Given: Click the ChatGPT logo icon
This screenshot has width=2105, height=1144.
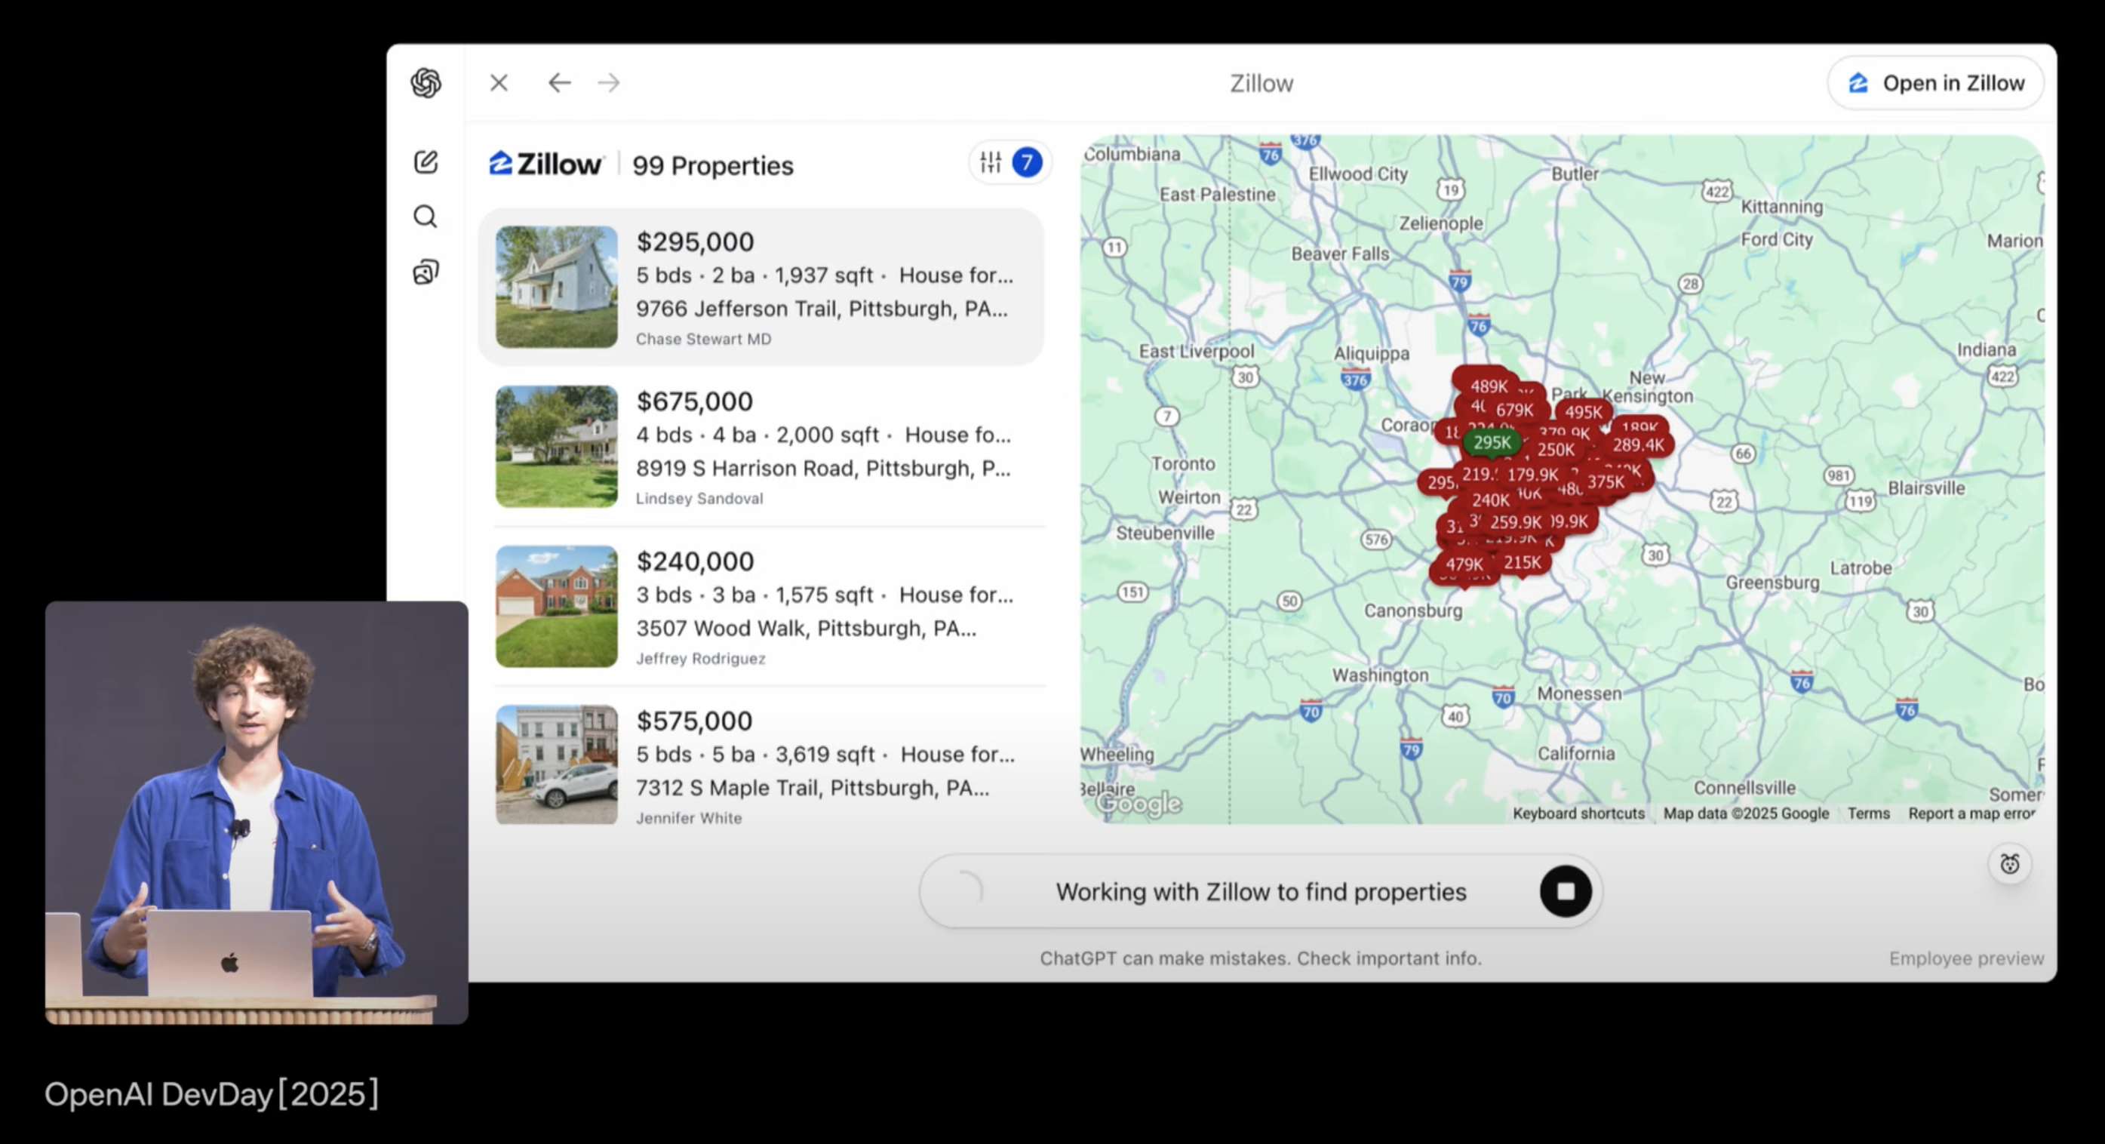Looking at the screenshot, I should pyautogui.click(x=426, y=82).
